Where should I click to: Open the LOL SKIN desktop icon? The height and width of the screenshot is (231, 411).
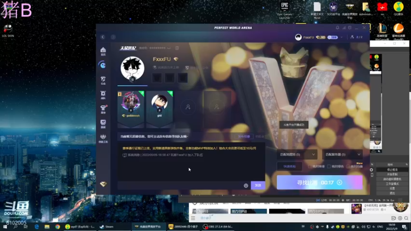[8, 31]
